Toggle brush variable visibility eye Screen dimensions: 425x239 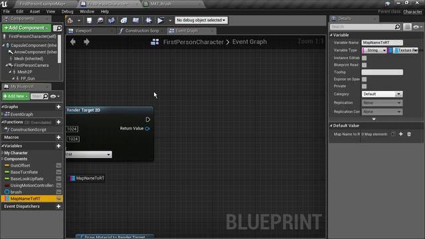click(58, 192)
